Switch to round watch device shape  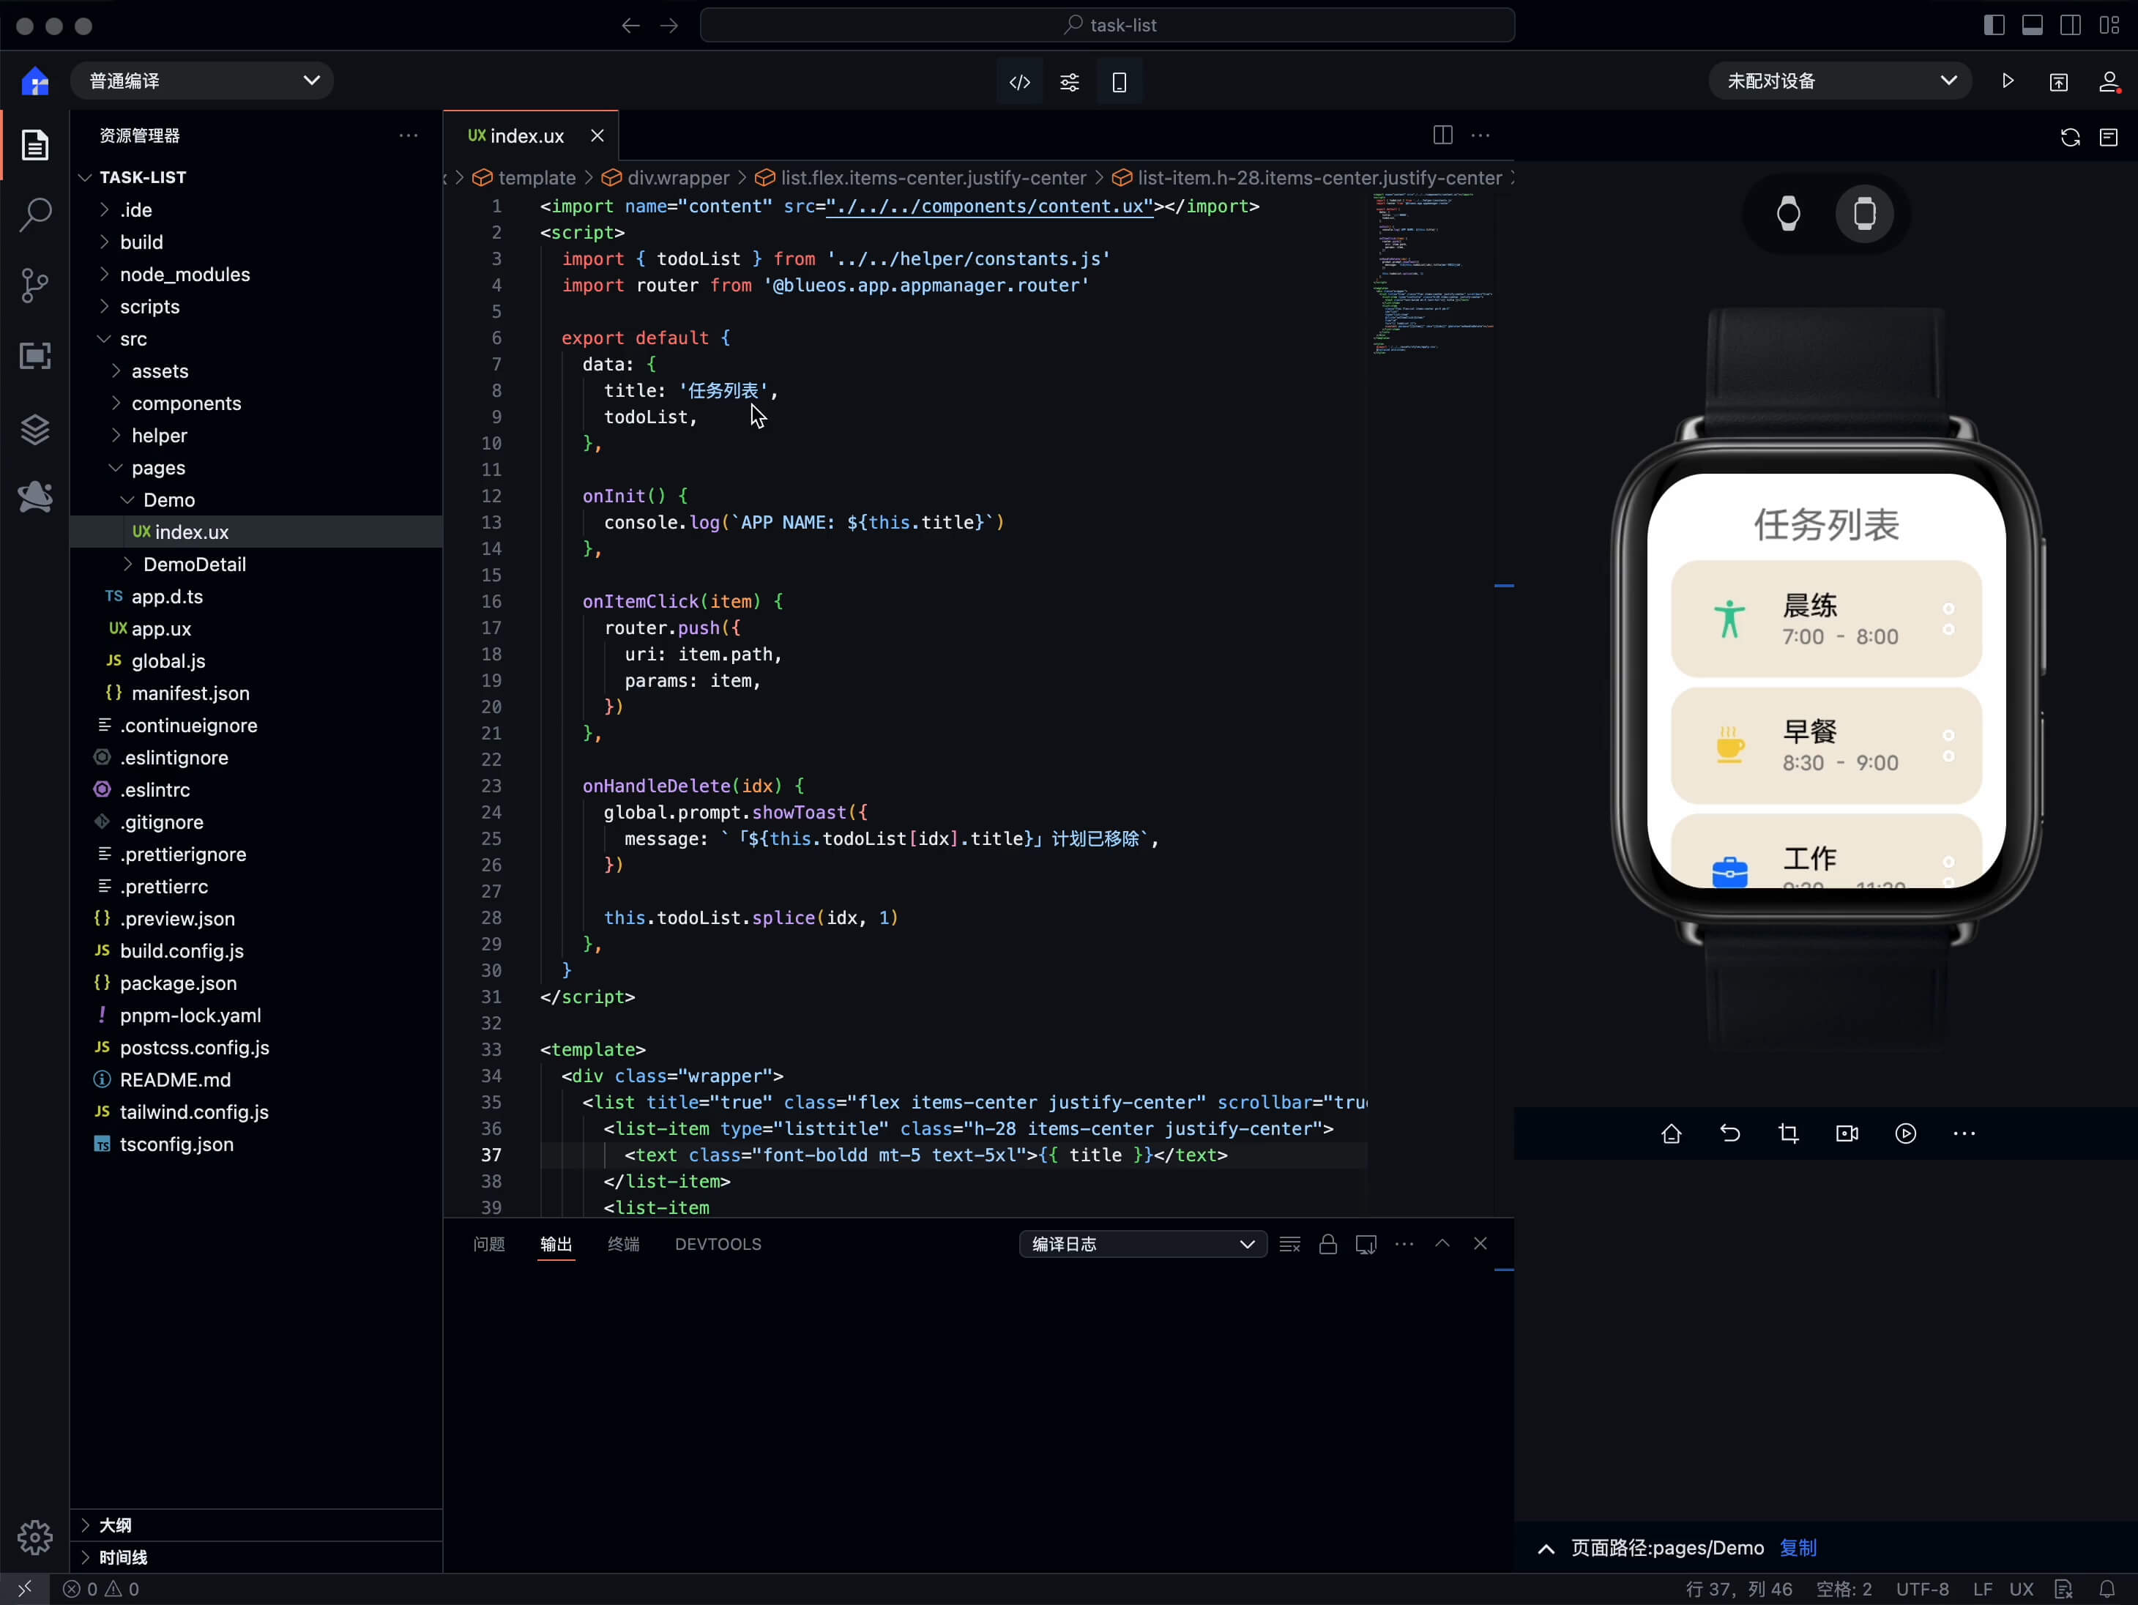(1788, 214)
